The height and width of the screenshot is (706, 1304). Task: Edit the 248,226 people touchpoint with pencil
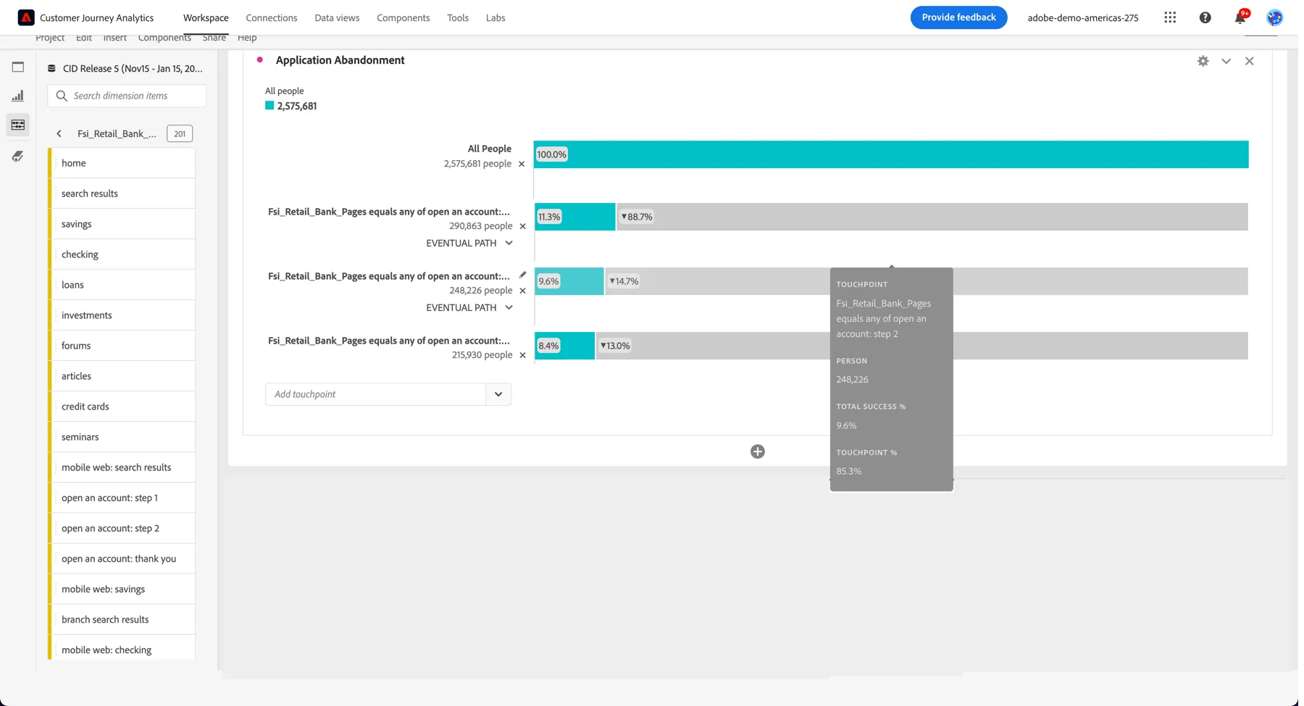[x=522, y=275]
